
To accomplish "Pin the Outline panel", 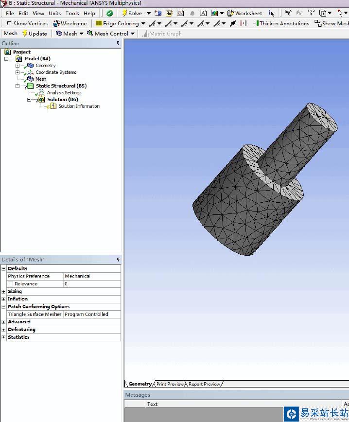I will click(118, 43).
